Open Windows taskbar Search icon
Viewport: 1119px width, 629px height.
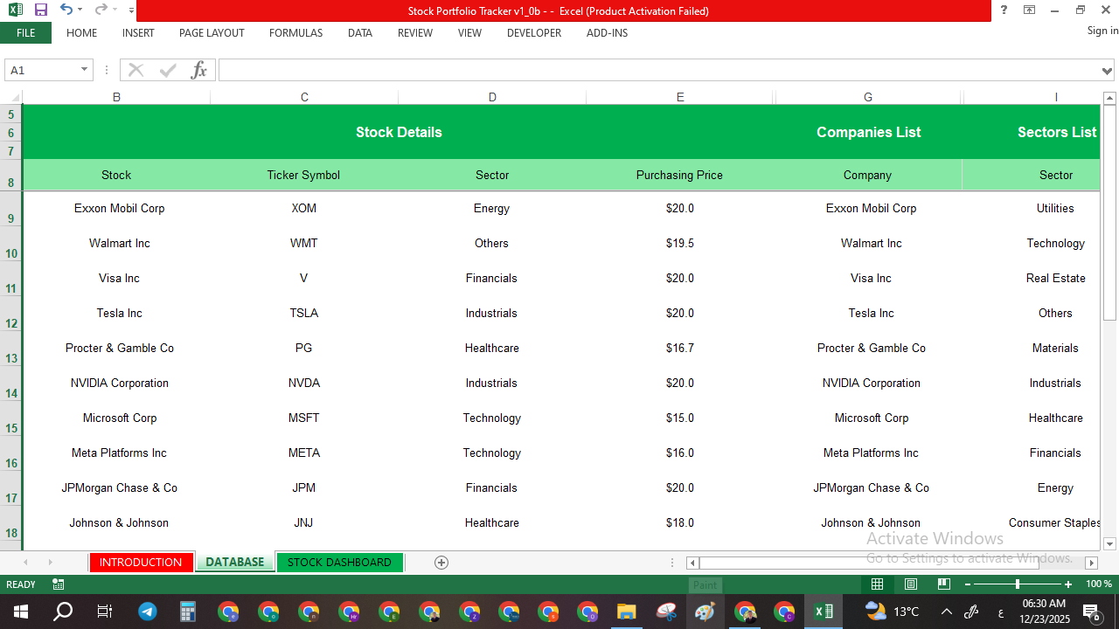[x=62, y=612]
